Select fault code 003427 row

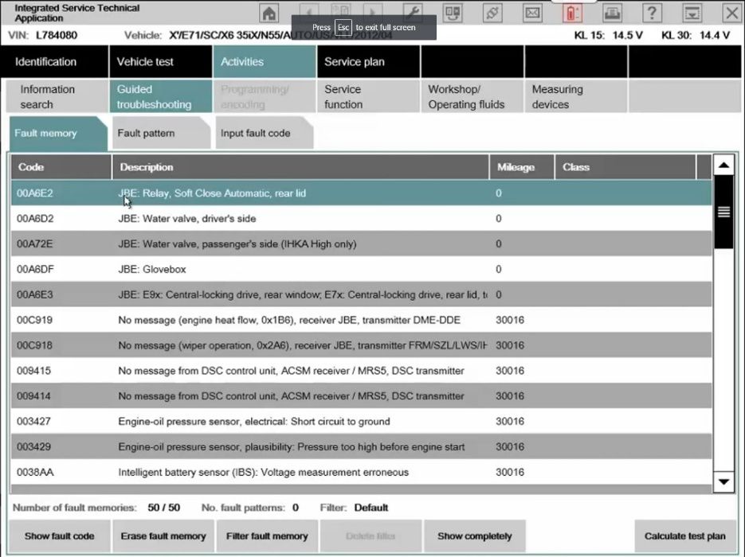(x=361, y=421)
